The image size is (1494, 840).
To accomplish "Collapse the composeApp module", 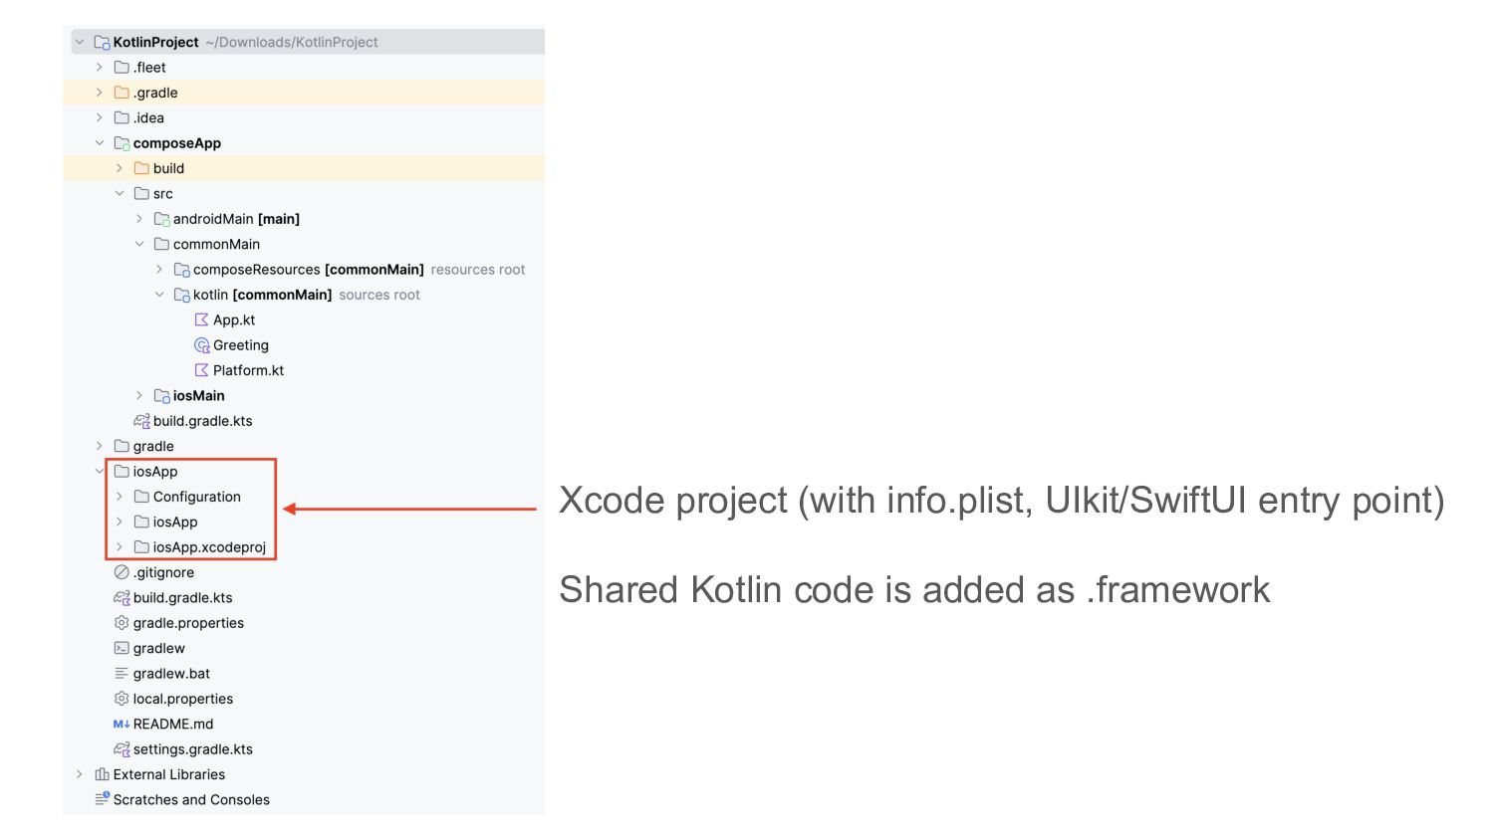I will (99, 143).
